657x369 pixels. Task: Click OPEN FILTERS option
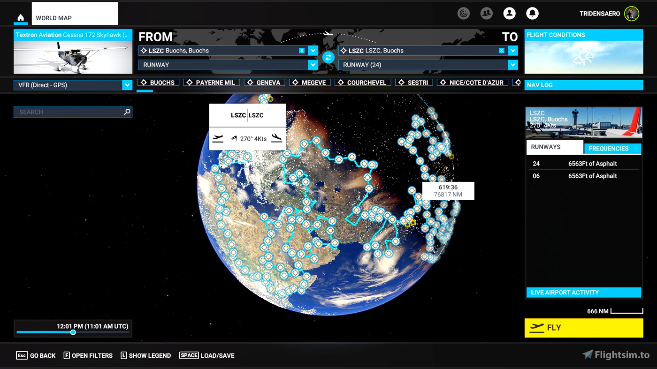pos(88,355)
